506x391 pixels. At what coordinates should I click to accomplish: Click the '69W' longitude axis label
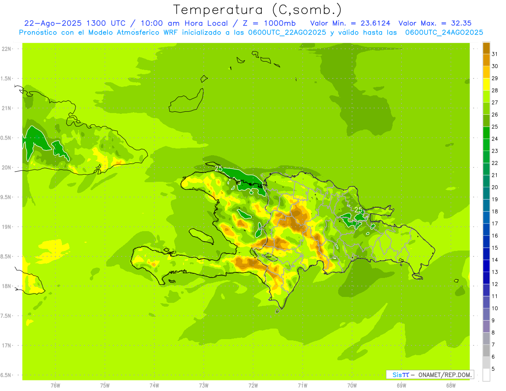(x=401, y=385)
